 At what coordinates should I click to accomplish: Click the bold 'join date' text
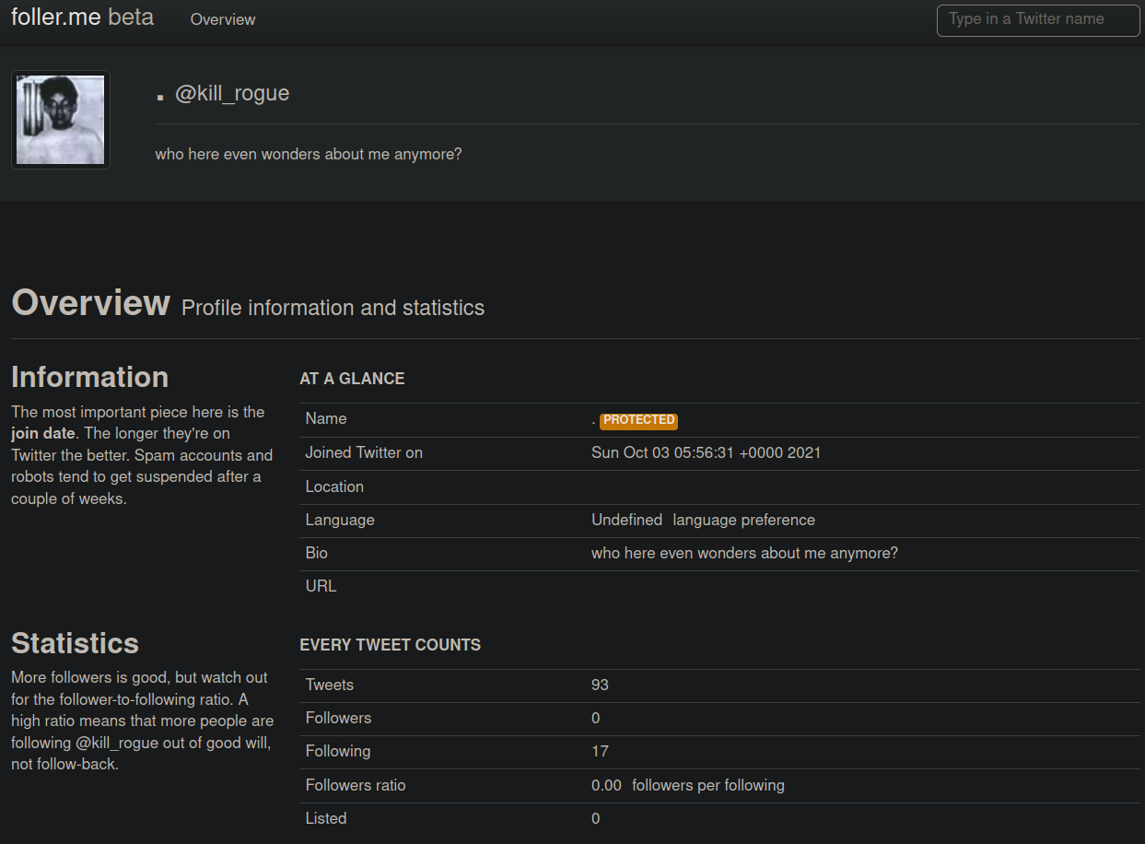(43, 433)
